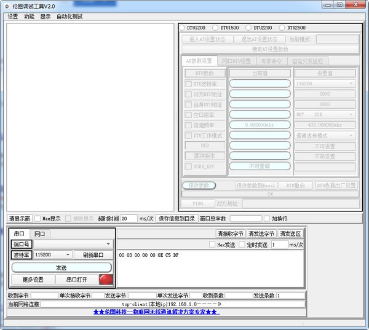The image size is (369, 330).
Task: Select the 专家命令 tab
Action: pos(271,61)
